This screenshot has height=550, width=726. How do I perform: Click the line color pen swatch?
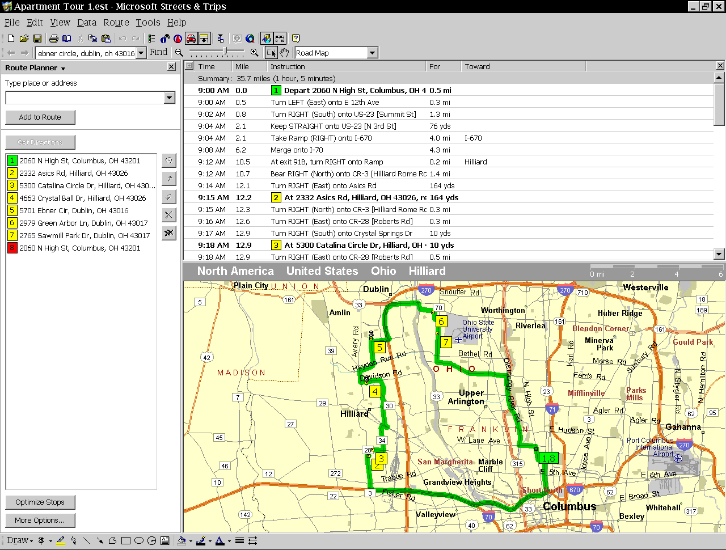point(200,541)
